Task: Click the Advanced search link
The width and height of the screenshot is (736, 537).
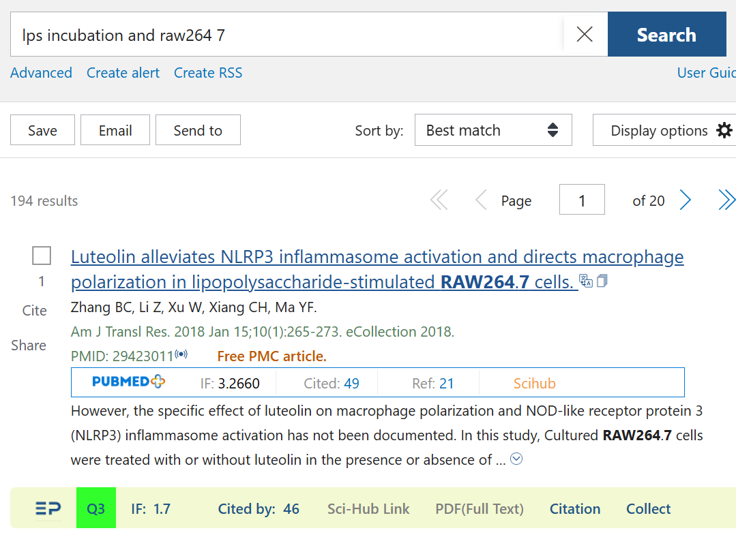Action: pyautogui.click(x=41, y=73)
